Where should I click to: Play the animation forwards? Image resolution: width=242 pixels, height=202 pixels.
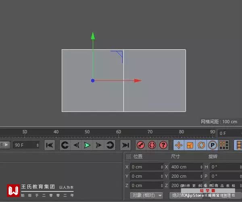tap(88, 145)
